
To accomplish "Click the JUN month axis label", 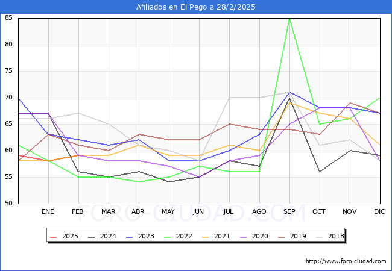I will [x=198, y=211].
